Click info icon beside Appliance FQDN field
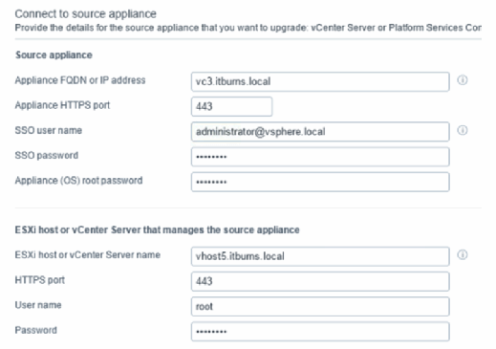 pos(463,80)
